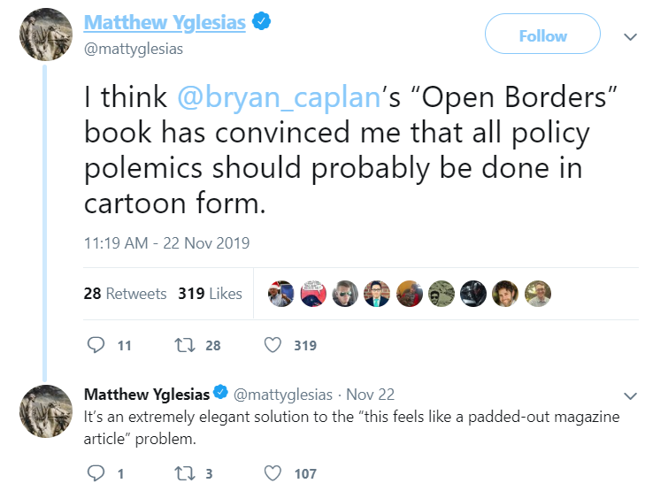This screenshot has height=491, width=668.
Task: Click the 11:19 AM - 22 Nov 2019 timestamp
Action: click(x=167, y=242)
